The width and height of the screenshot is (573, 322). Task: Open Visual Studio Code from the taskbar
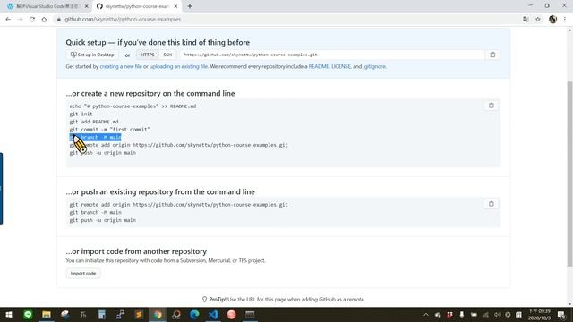pyautogui.click(x=213, y=314)
